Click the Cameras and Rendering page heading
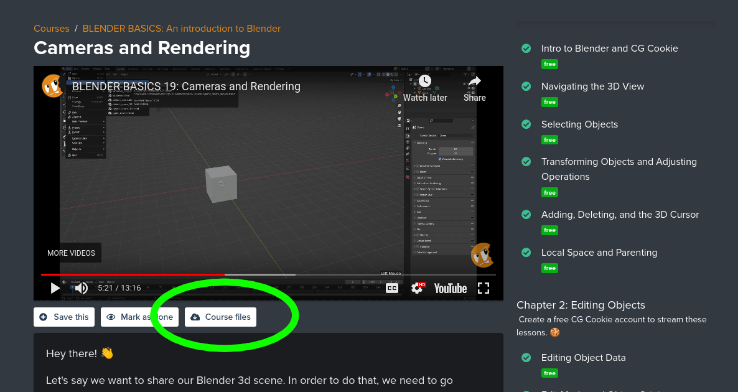This screenshot has height=392, width=738. click(142, 48)
